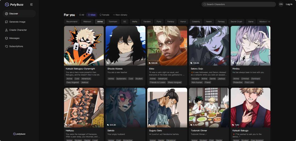Screen dimensions: 296x141
Task: Open Generate Image in the sidebar
Action: 19,22
